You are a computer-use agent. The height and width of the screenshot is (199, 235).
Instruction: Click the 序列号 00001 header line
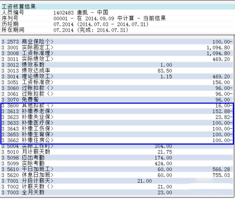[x=109, y=18]
